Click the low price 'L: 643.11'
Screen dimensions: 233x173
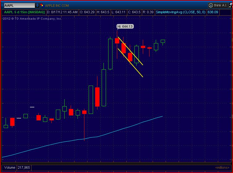(118, 12)
